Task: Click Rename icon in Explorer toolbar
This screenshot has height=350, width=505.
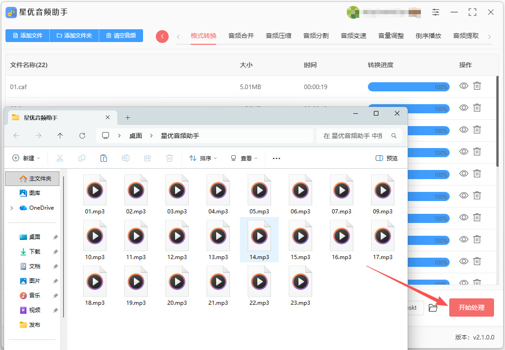Action: point(126,158)
